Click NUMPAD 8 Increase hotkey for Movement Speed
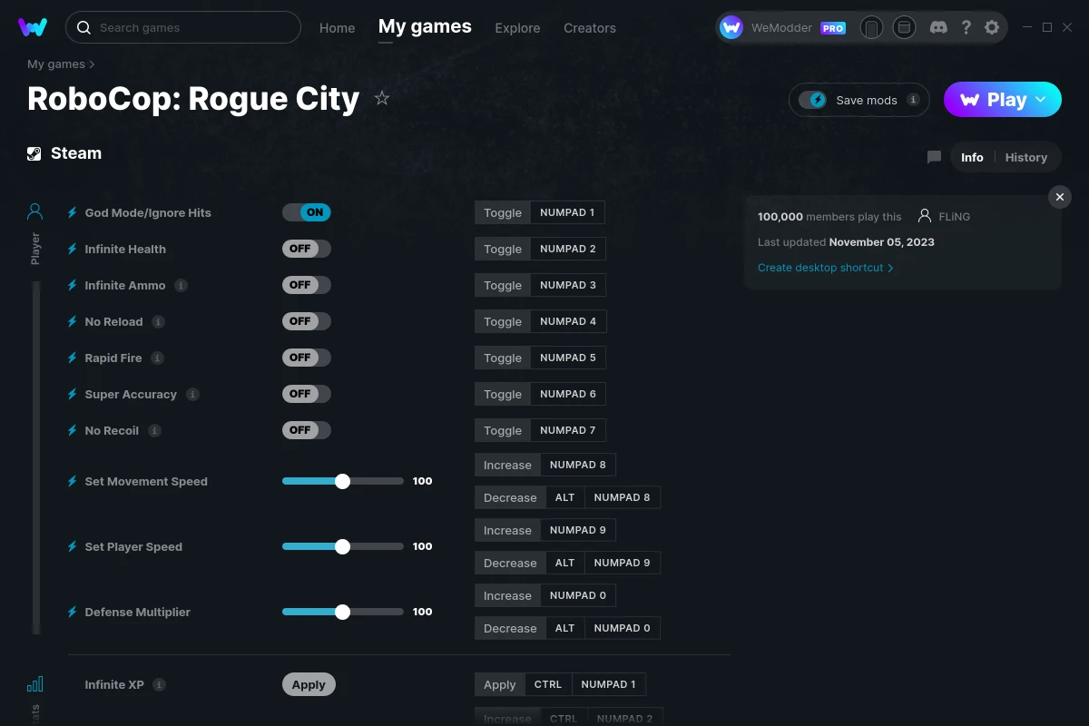Viewport: 1089px width, 726px height. pyautogui.click(x=578, y=465)
